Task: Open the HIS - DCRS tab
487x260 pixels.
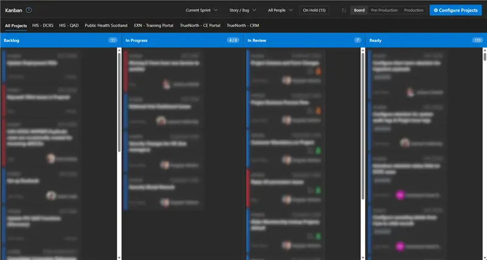Action: coord(43,26)
